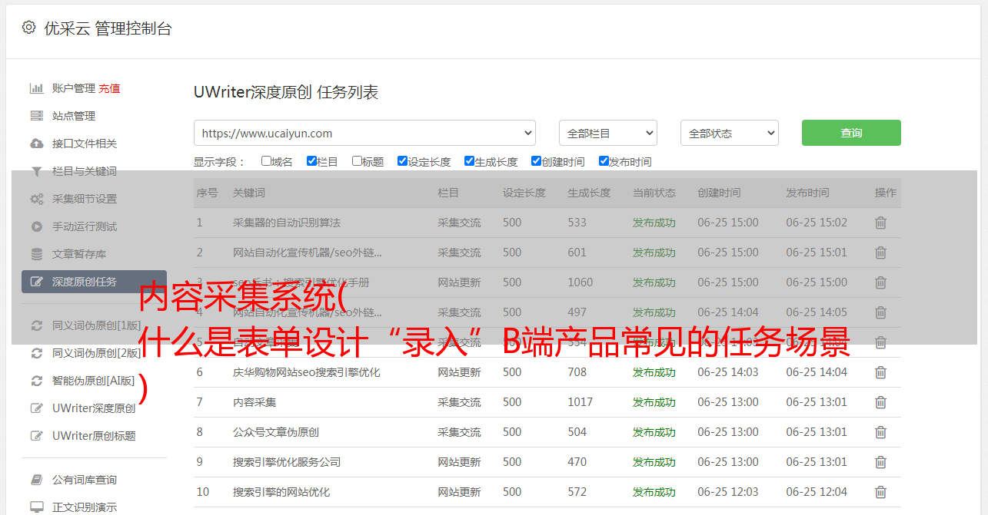Click the gear icon beside 优采云 管理控制台

(28, 28)
